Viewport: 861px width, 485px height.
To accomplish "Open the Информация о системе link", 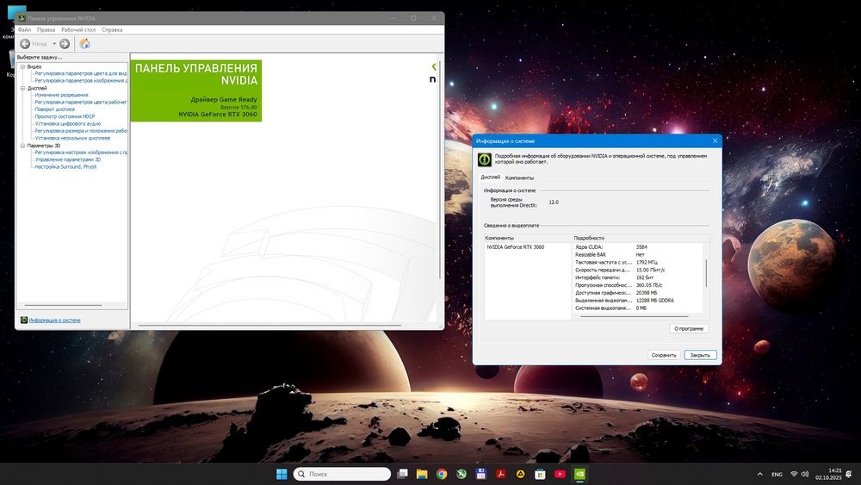I will click(54, 320).
